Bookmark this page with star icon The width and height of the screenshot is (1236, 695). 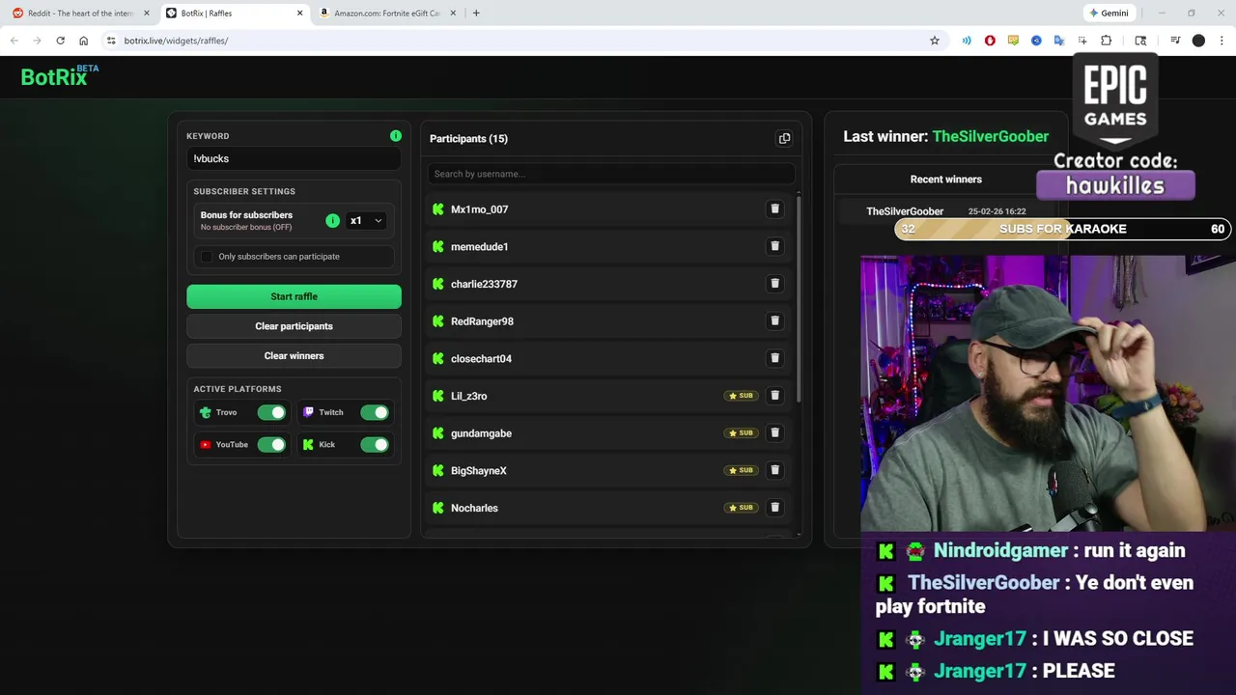point(935,41)
